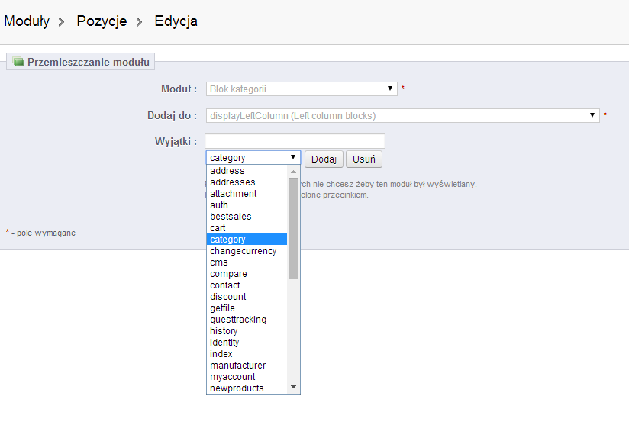Select addresses in the dropdown list
Viewport: 629px width, 438px height.
[247, 182]
